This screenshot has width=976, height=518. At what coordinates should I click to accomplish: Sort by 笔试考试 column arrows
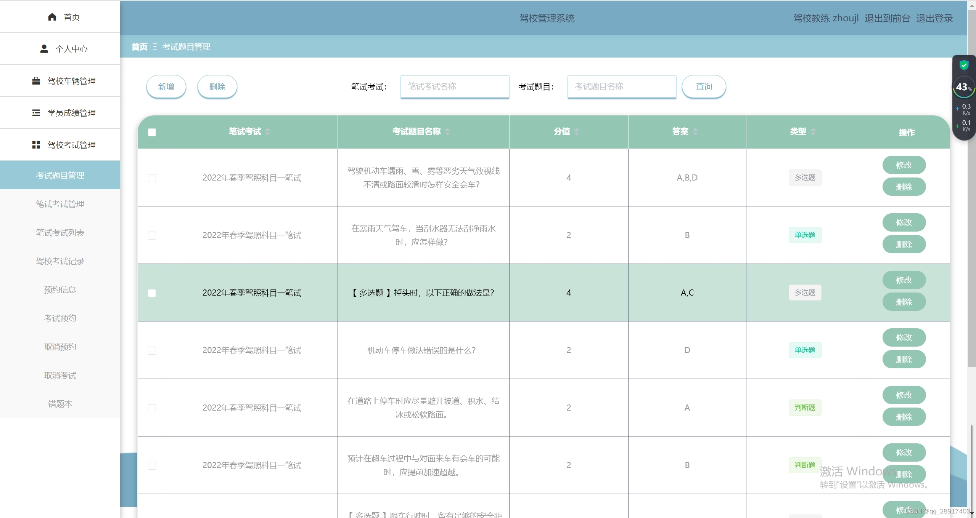tap(268, 132)
